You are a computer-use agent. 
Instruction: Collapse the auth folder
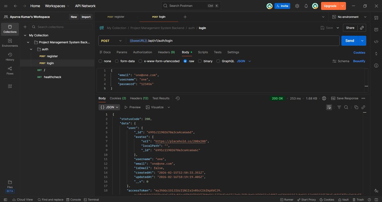pos(31,49)
